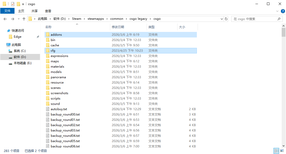The width and height of the screenshot is (286, 154).
Task: Click the screenshots folder icon
Action: [48, 93]
